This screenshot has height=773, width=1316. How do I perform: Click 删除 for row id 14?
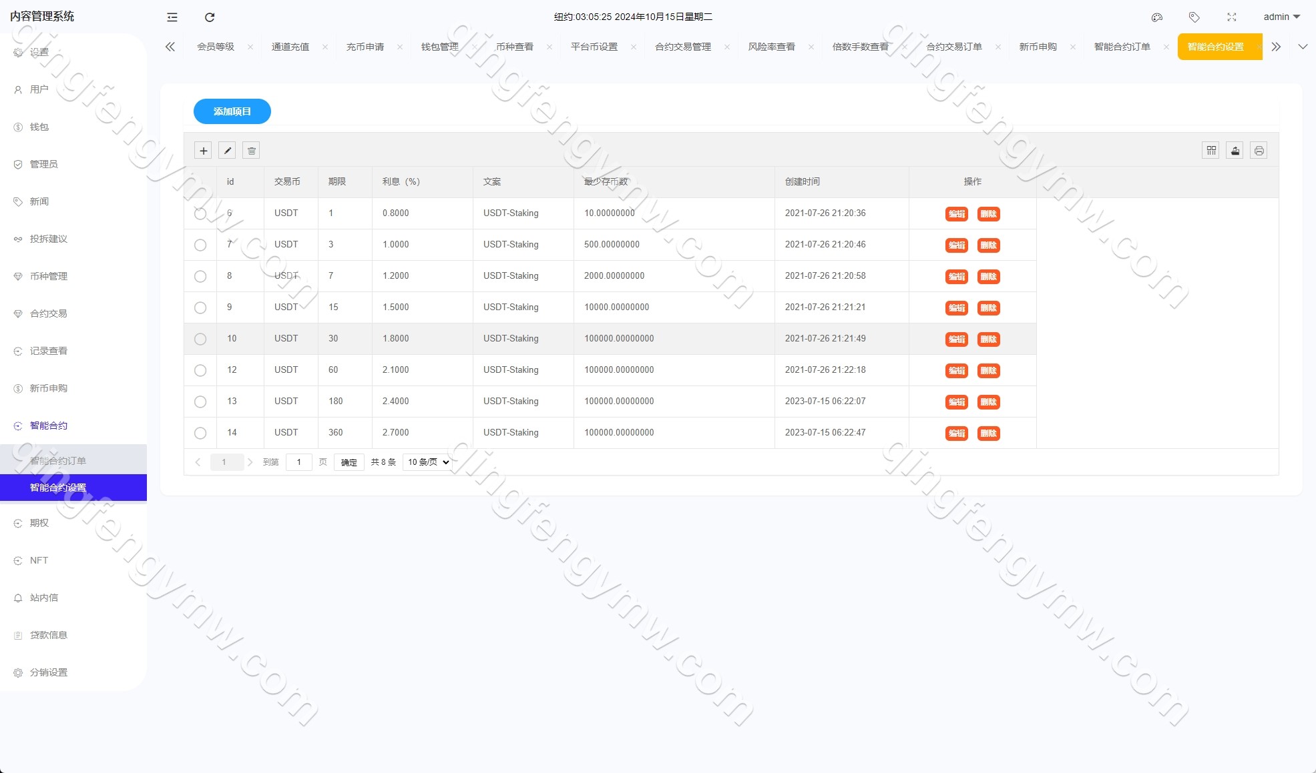coord(988,434)
